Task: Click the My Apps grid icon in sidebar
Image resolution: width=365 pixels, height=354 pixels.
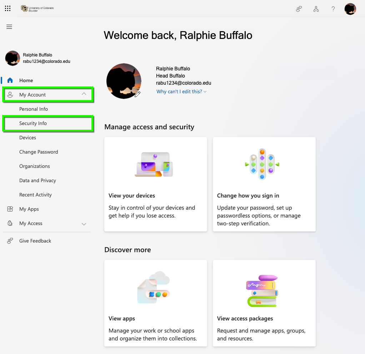Action: (10, 209)
